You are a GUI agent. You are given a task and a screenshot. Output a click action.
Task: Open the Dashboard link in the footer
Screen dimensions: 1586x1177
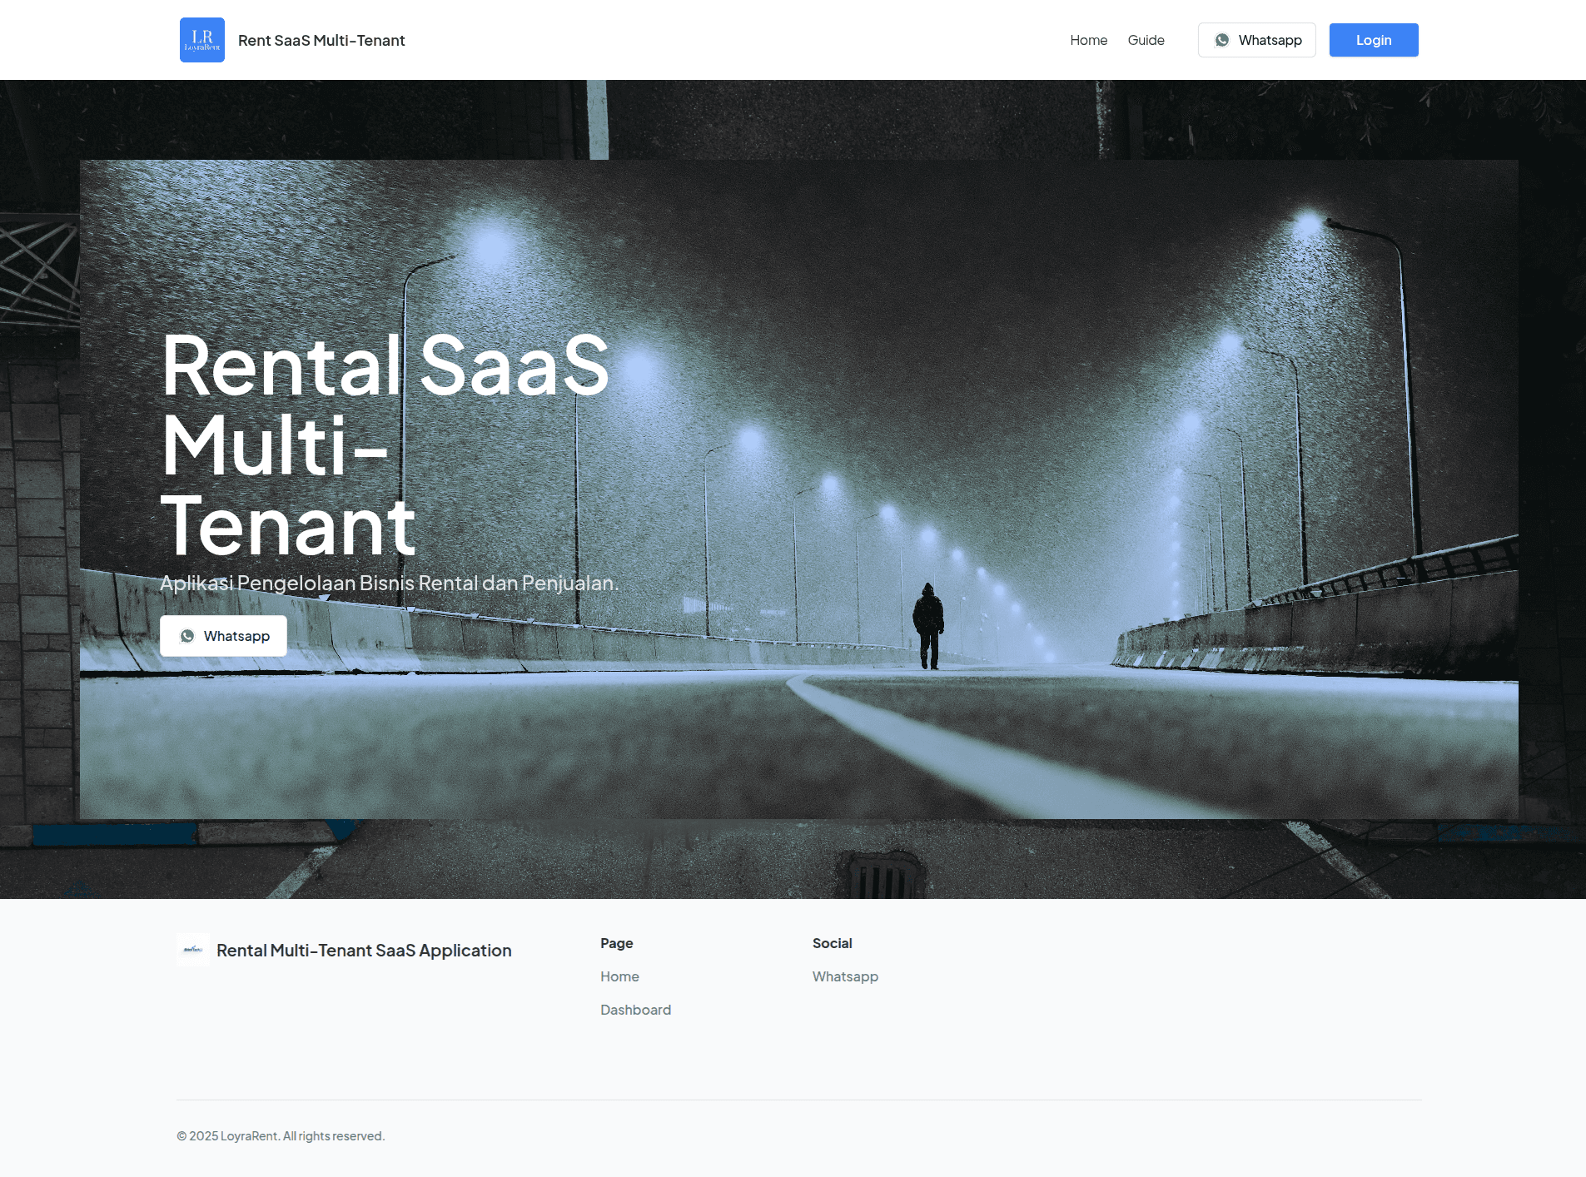(x=635, y=1009)
